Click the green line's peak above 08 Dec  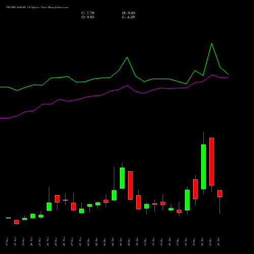[127, 57]
